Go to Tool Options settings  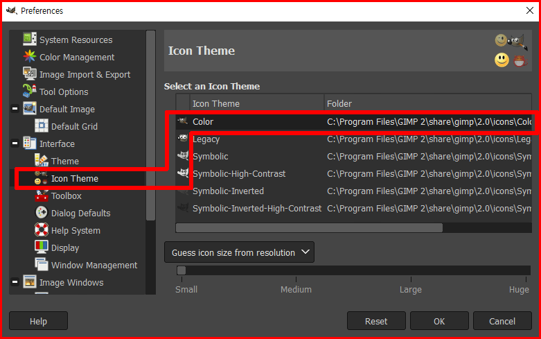pyautogui.click(x=64, y=92)
